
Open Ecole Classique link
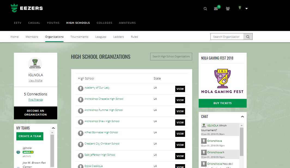(x=93, y=166)
